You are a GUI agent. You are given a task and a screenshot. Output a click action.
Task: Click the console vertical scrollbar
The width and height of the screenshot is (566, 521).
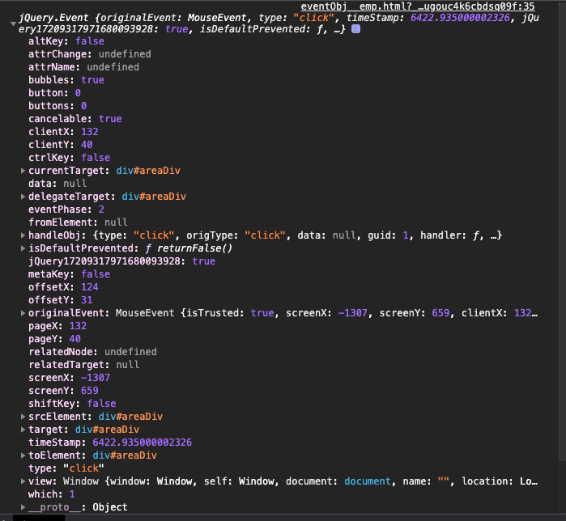(562, 231)
